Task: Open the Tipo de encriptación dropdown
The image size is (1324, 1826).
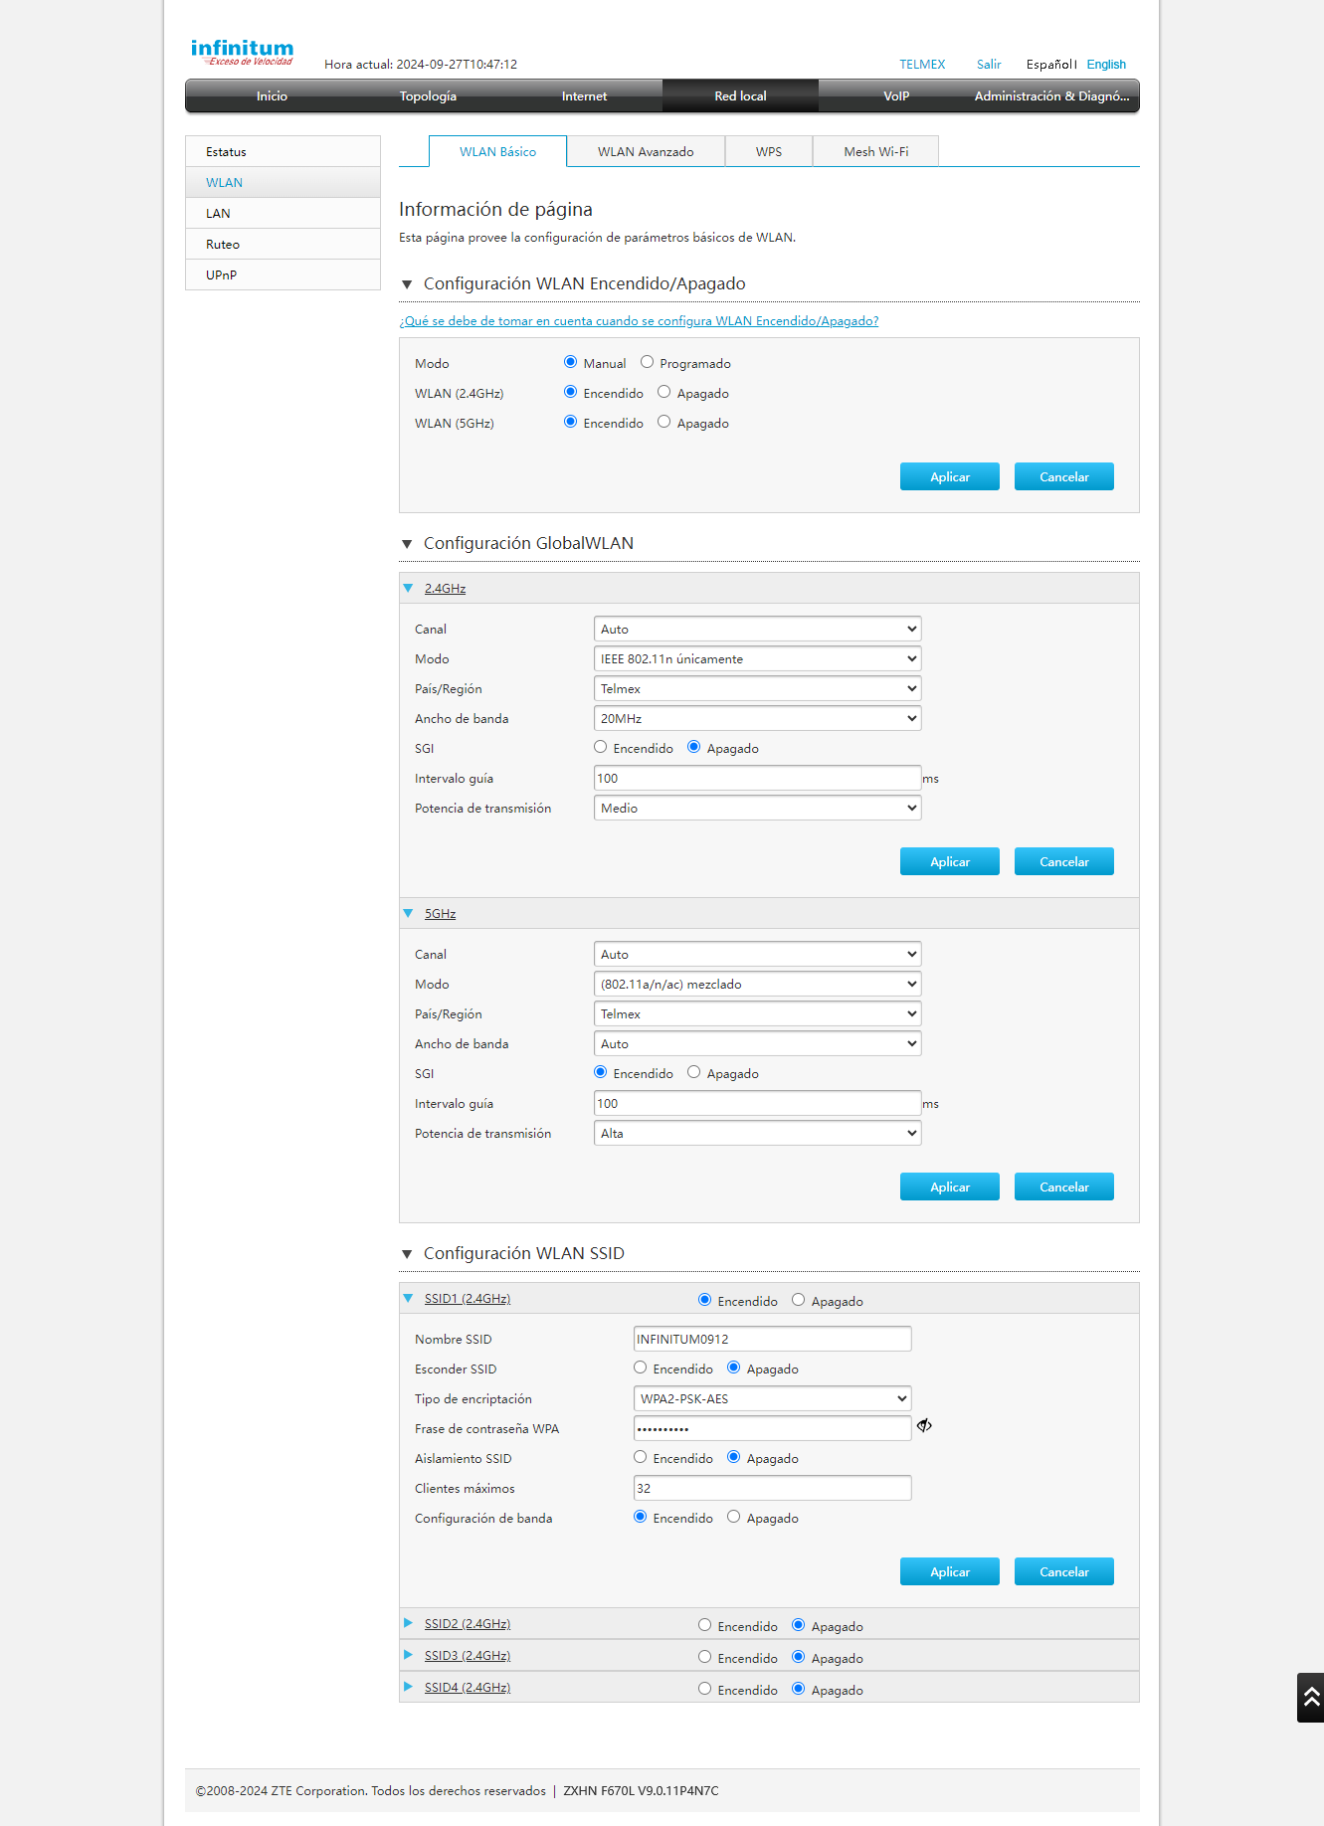Action: (x=772, y=1398)
